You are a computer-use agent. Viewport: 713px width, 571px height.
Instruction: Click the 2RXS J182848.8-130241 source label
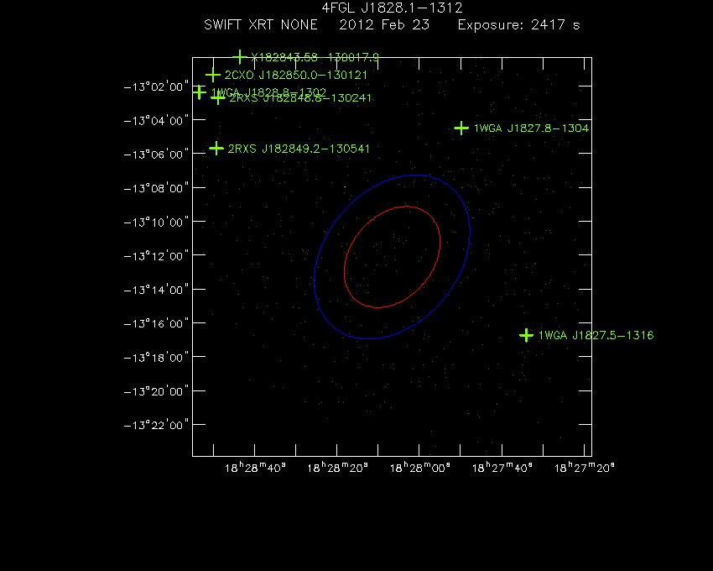[x=300, y=98]
